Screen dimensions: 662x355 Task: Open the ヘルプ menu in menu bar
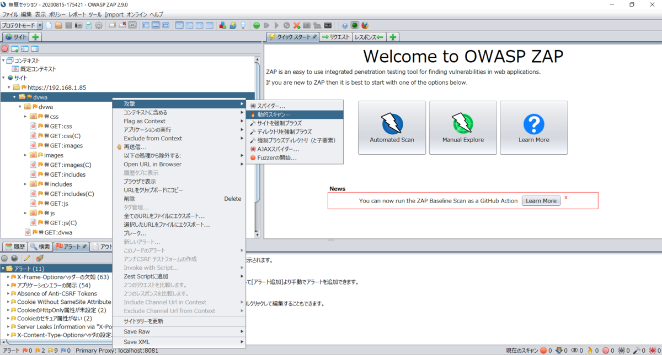tap(156, 14)
